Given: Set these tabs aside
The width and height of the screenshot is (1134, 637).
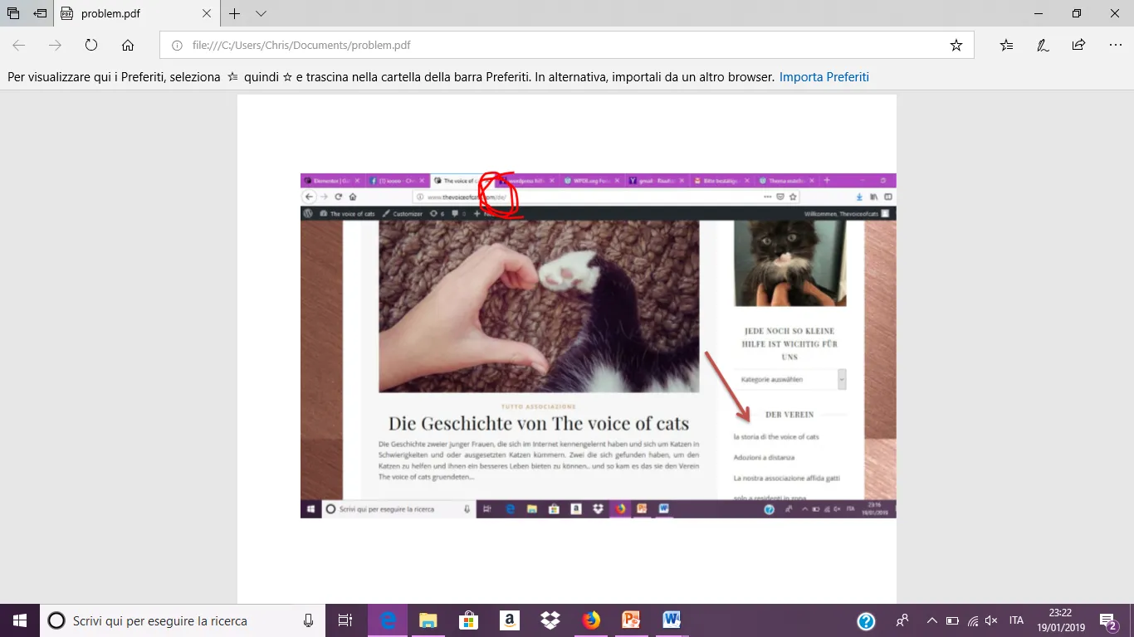Looking at the screenshot, I should 40,14.
